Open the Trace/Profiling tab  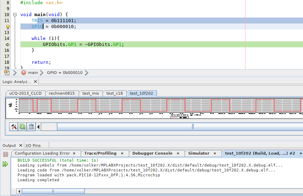pos(100,153)
